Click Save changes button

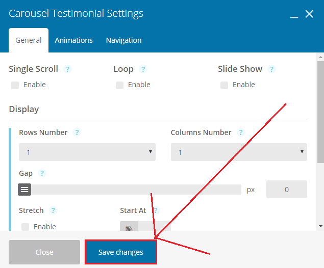[x=121, y=252]
